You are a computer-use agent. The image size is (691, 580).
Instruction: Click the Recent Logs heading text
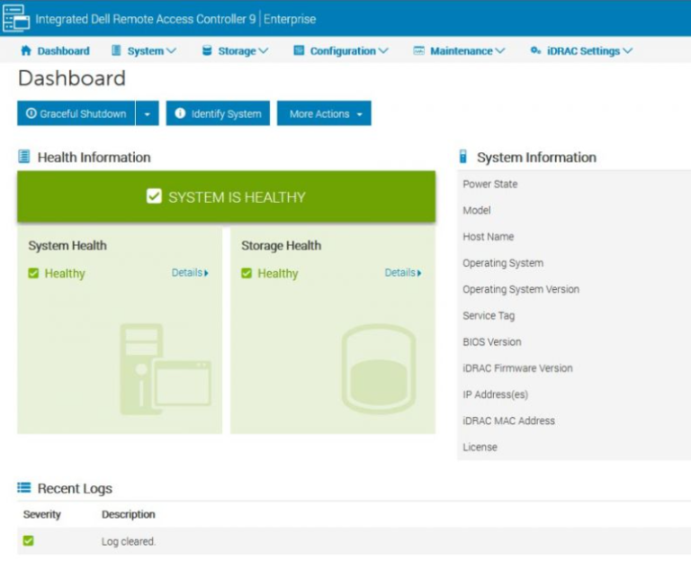[75, 488]
